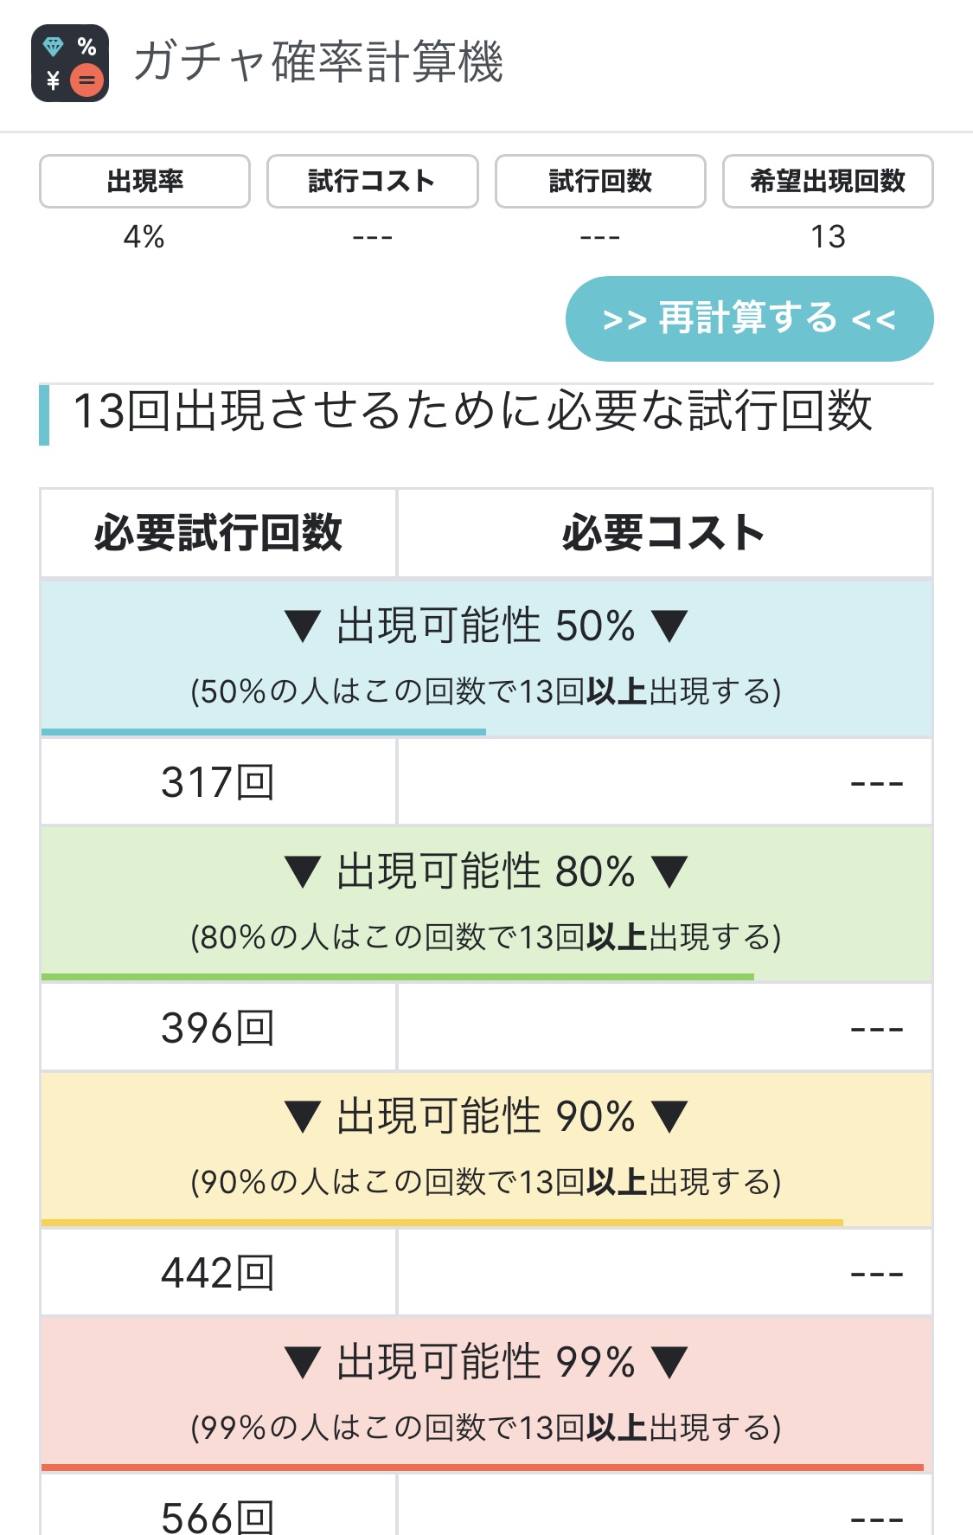Click the 13 desired count value

[828, 236]
